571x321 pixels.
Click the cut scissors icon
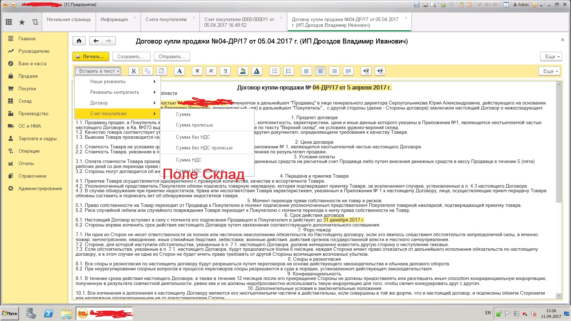[x=133, y=71]
